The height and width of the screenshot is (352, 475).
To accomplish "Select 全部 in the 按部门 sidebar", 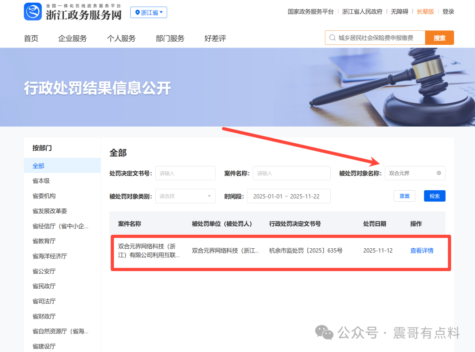I will [38, 166].
